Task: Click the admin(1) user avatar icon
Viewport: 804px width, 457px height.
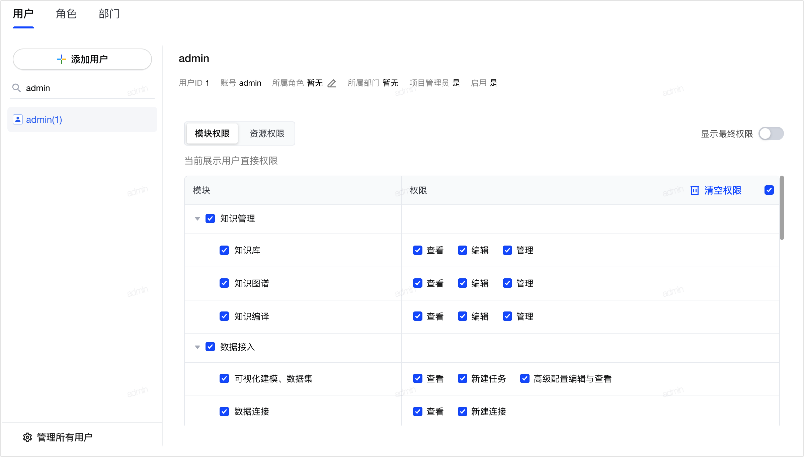Action: 18,119
